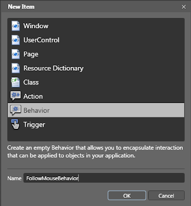The height and width of the screenshot is (206, 191).
Task: Select the C# Class file icon
Action: click(15, 82)
